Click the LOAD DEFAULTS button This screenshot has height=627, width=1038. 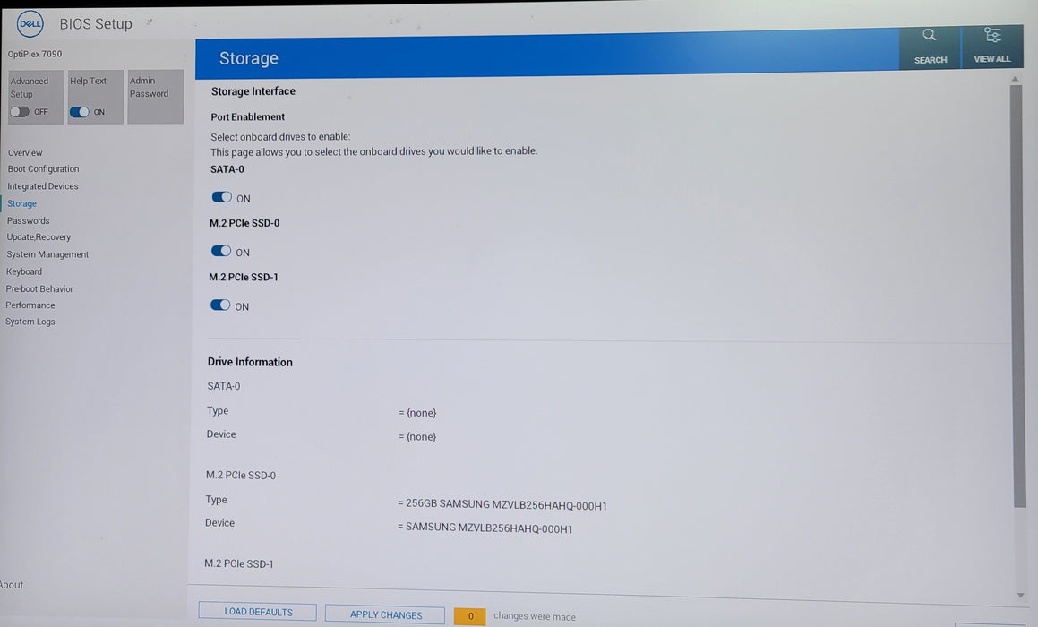point(258,612)
